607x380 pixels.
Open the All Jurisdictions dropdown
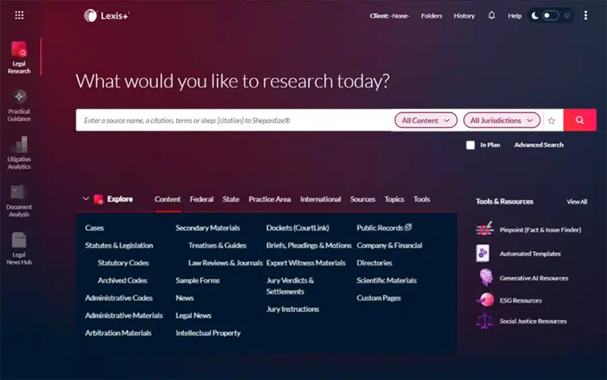point(501,121)
